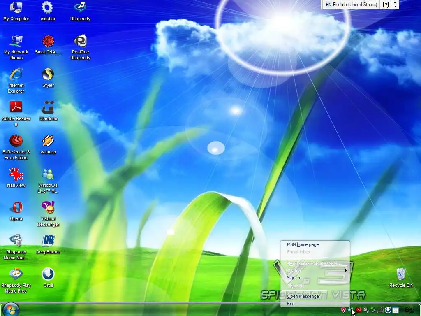Open My Network Places icon
This screenshot has height=316, width=421.
point(16,48)
